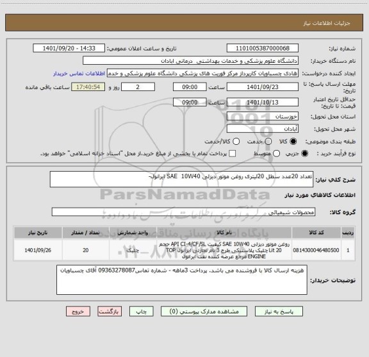Click item code 081430004648​0500 cell
This screenshot has height=357, width=369.
point(316,250)
